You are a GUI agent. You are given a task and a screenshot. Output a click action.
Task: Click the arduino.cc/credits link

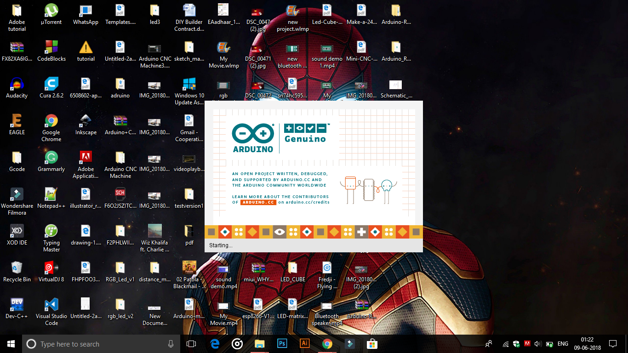[307, 201]
